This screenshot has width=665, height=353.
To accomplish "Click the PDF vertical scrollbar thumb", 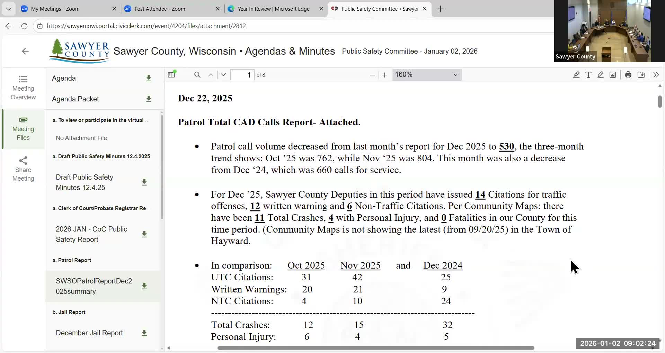I will pyautogui.click(x=660, y=101).
